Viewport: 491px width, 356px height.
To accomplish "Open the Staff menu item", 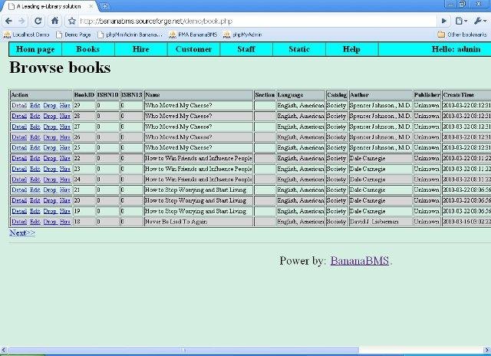I will pyautogui.click(x=246, y=49).
